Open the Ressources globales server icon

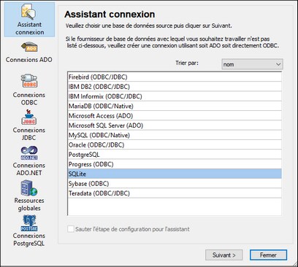tap(29, 187)
